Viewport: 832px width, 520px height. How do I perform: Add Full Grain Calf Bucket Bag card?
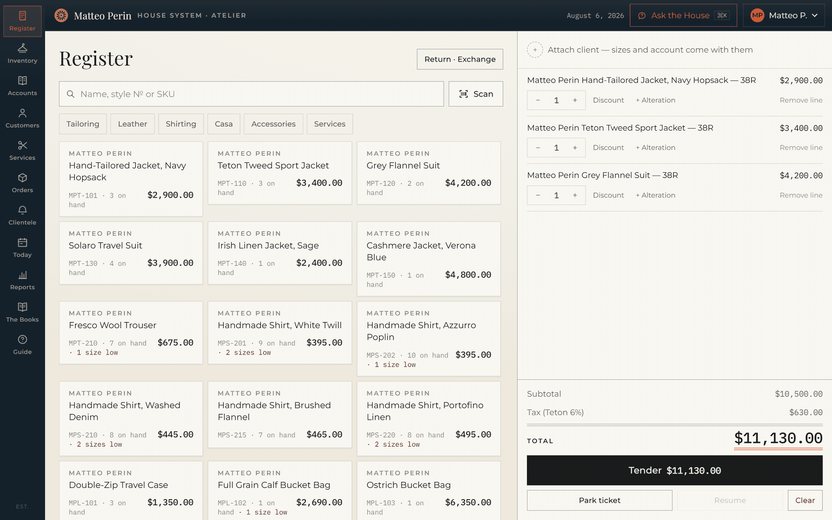[x=280, y=491]
